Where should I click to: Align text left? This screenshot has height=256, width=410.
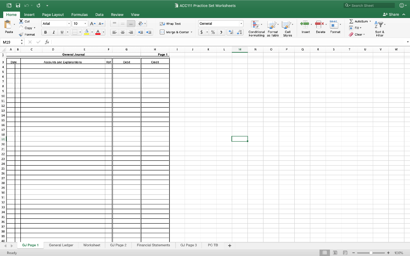[x=114, y=32]
